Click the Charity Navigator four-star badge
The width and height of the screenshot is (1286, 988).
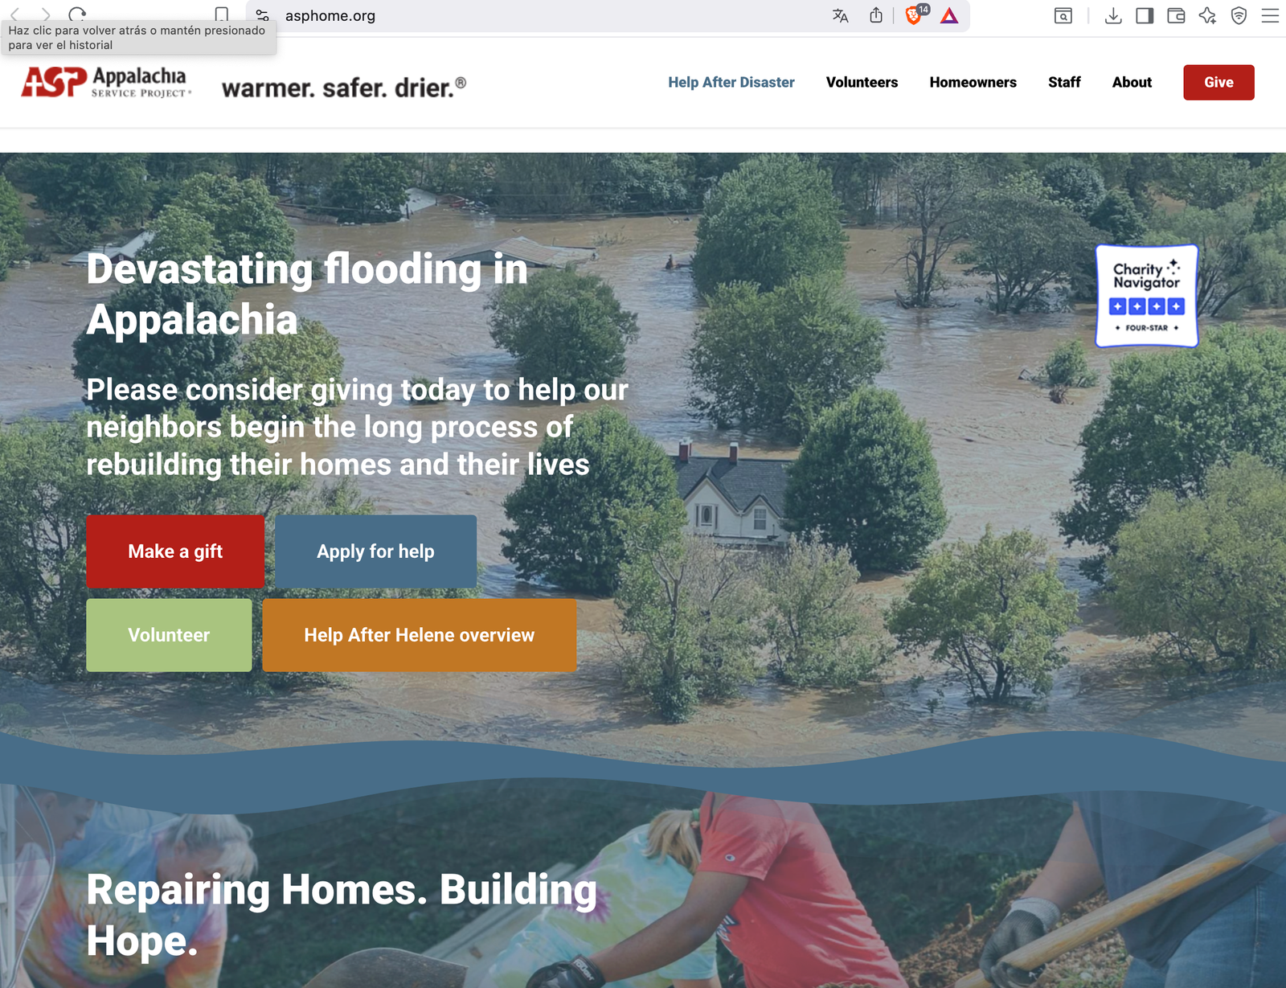[x=1147, y=296]
